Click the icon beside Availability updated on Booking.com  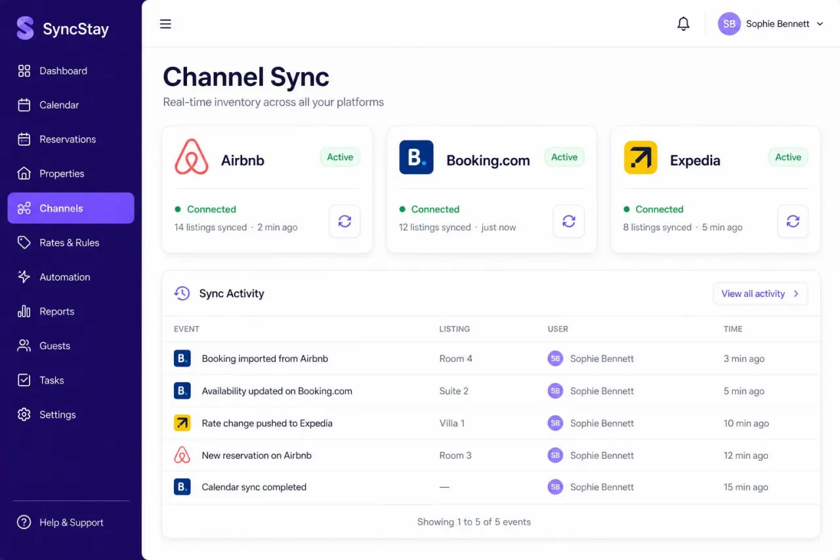click(x=182, y=391)
